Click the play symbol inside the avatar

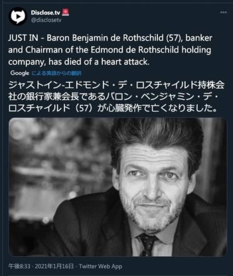tap(18, 16)
